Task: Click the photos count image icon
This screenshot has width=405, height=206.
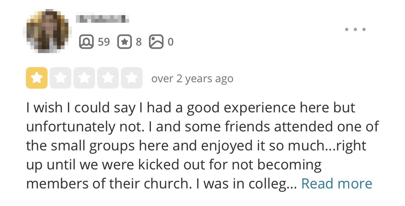Action: point(156,42)
